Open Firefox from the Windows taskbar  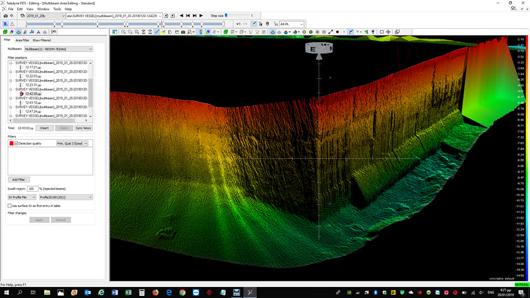[155, 292]
